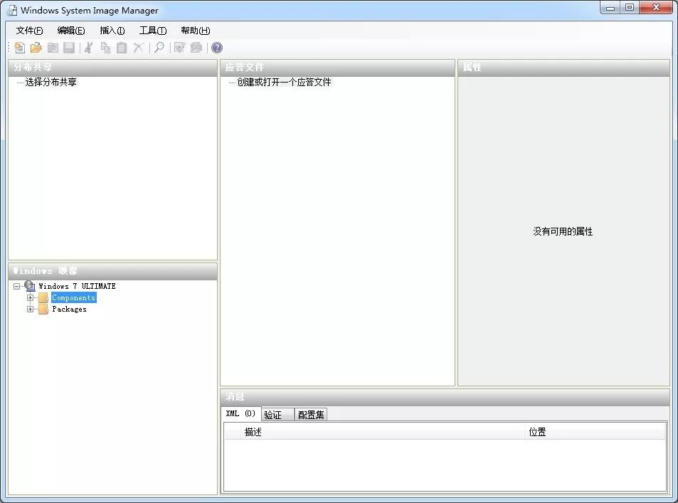Expand the Components node
This screenshot has width=678, height=503.
30,297
